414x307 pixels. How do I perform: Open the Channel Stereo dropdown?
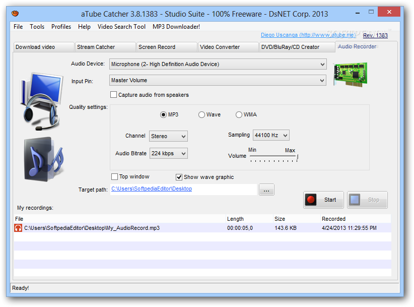coord(168,136)
